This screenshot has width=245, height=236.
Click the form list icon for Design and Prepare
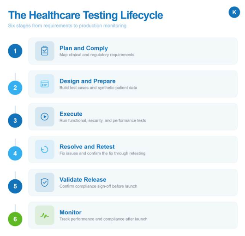click(x=45, y=84)
